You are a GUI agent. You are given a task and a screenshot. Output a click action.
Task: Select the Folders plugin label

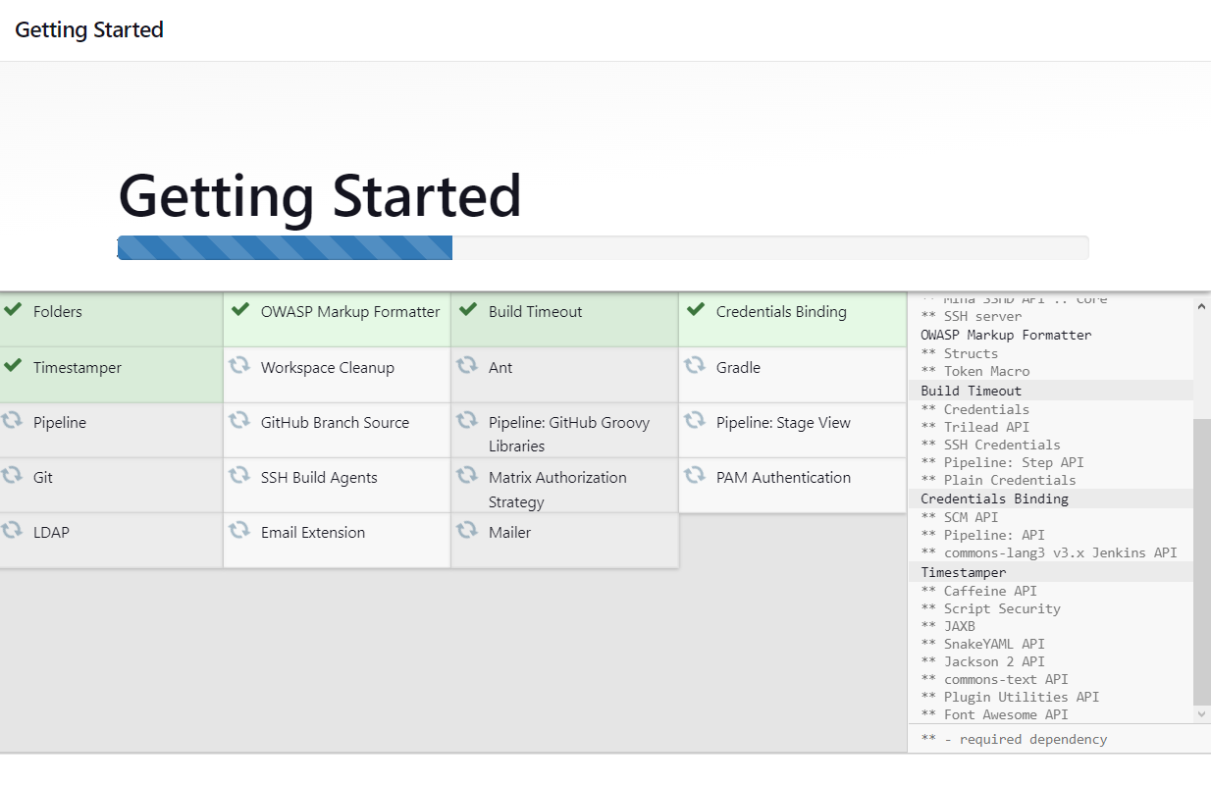coord(58,311)
